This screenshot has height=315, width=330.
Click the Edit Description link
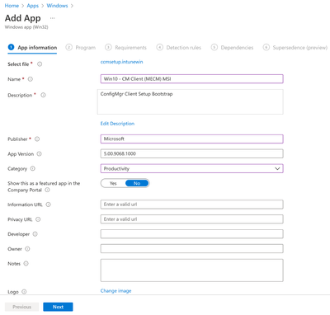tap(117, 124)
